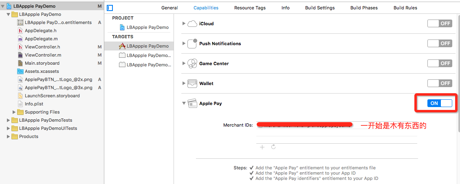
Task: Open ViewController.m in the navigator
Action: [x=43, y=55]
